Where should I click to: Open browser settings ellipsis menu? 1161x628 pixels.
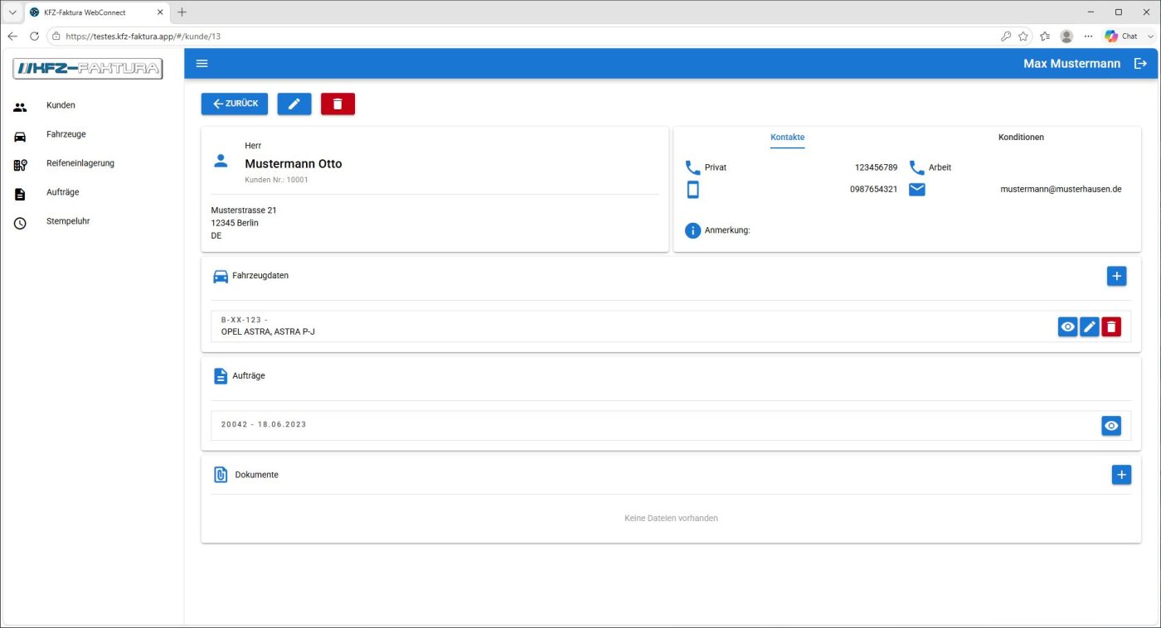coord(1088,36)
